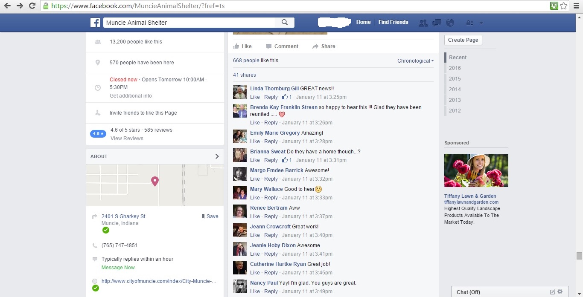This screenshot has height=297, width=583.
Task: Click View Reviews link
Action: pos(127,138)
